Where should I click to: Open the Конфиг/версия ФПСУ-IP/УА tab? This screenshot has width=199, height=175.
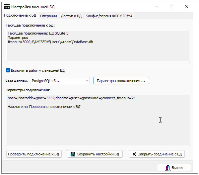pos(109,16)
